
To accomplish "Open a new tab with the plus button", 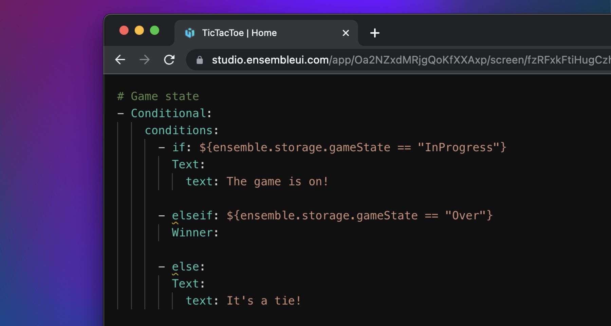I will tap(375, 33).
